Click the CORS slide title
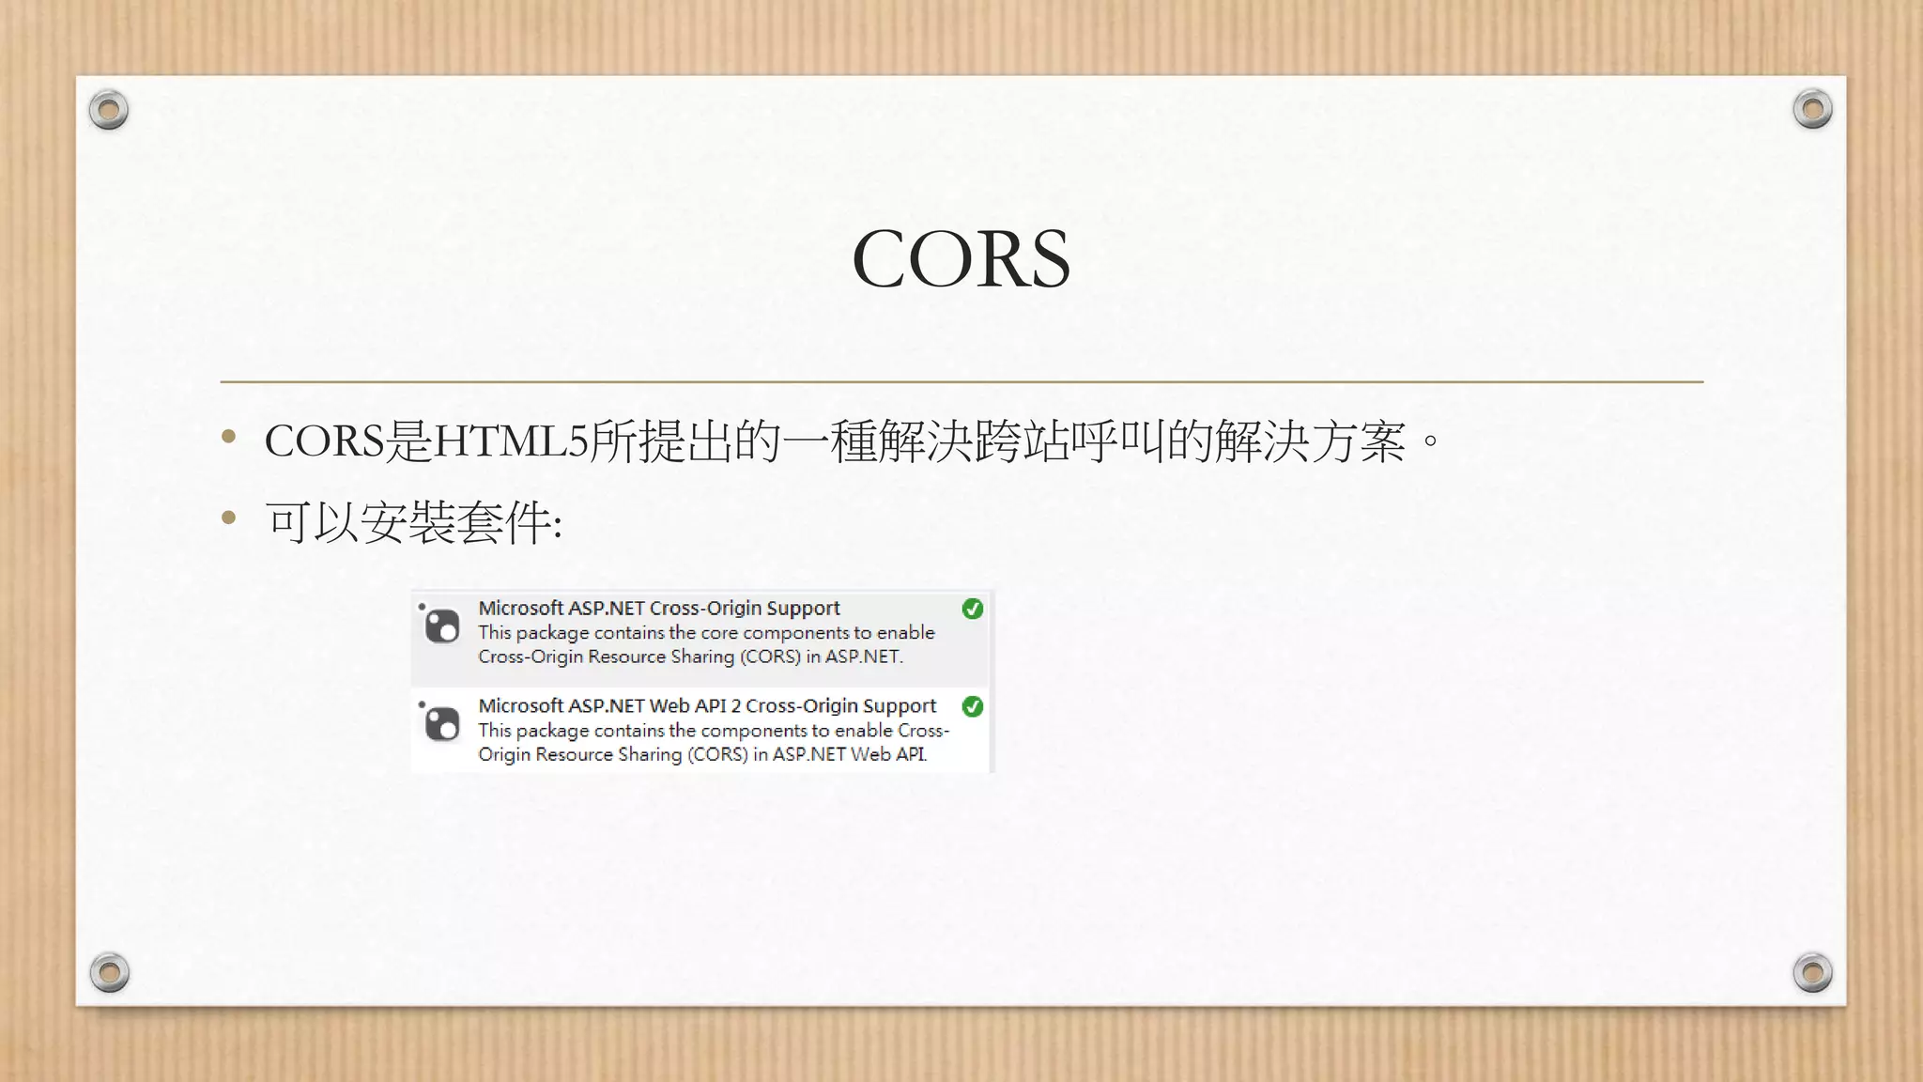 point(961,258)
